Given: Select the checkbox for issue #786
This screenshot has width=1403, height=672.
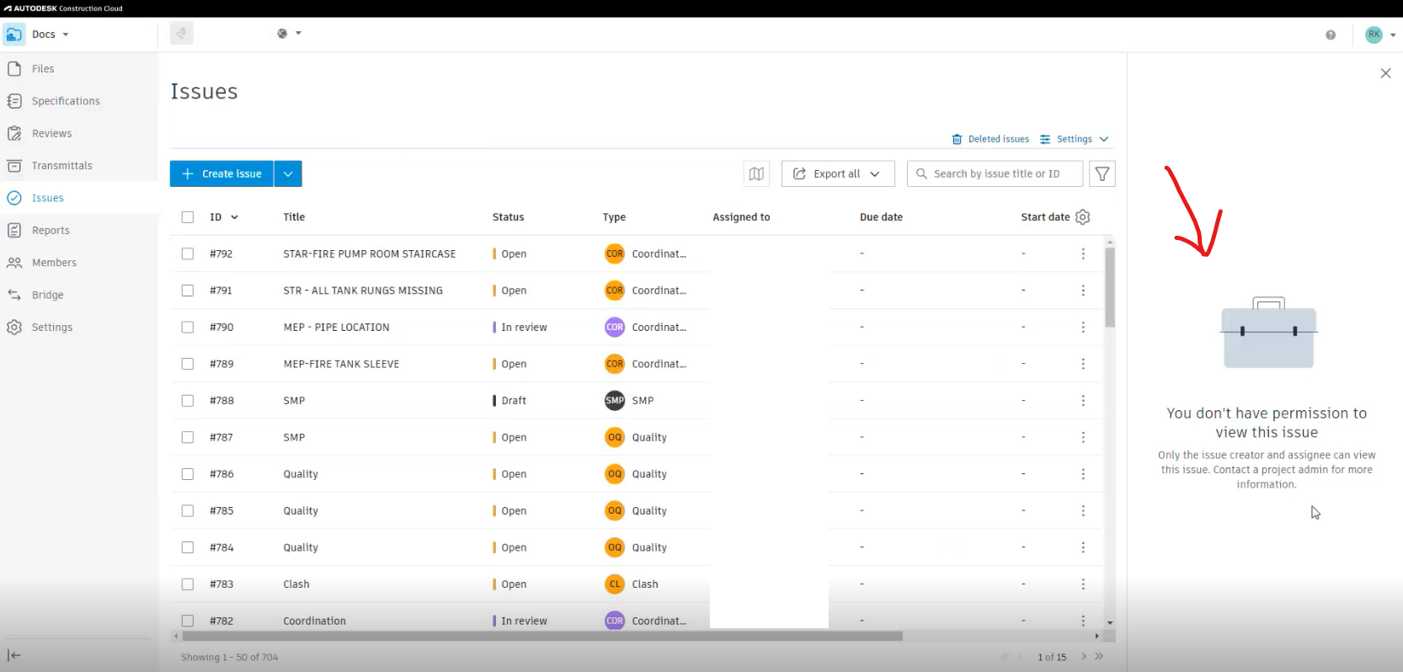Looking at the screenshot, I should 187,474.
